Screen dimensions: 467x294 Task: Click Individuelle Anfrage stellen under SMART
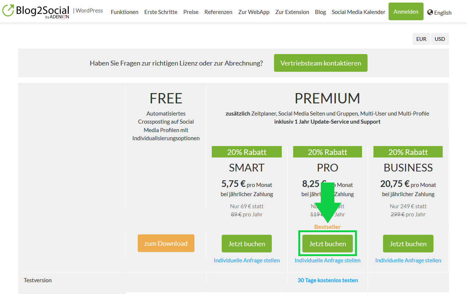point(247,260)
